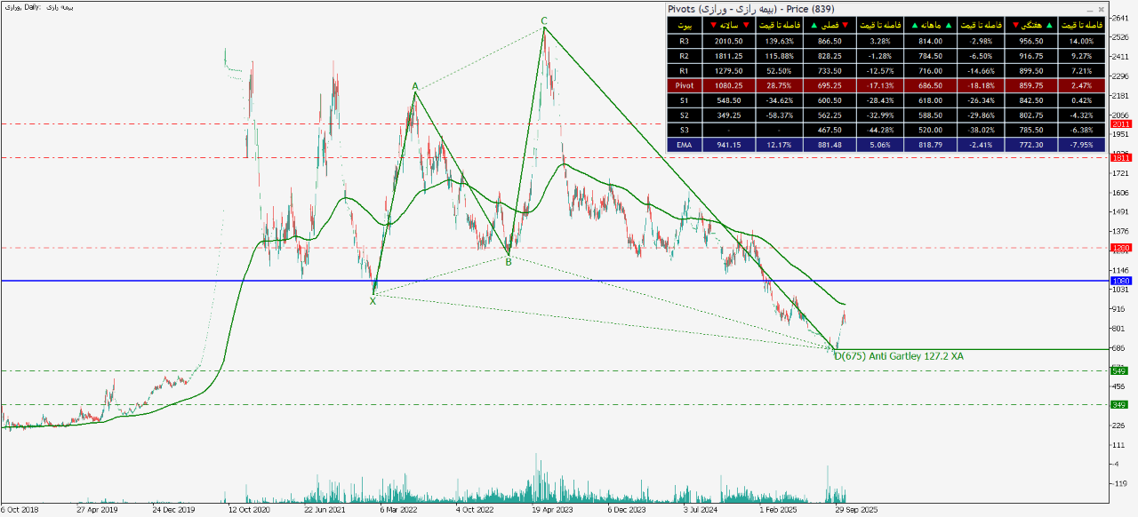Click the green 549 support price tag
The height and width of the screenshot is (517, 1138).
click(x=1120, y=370)
